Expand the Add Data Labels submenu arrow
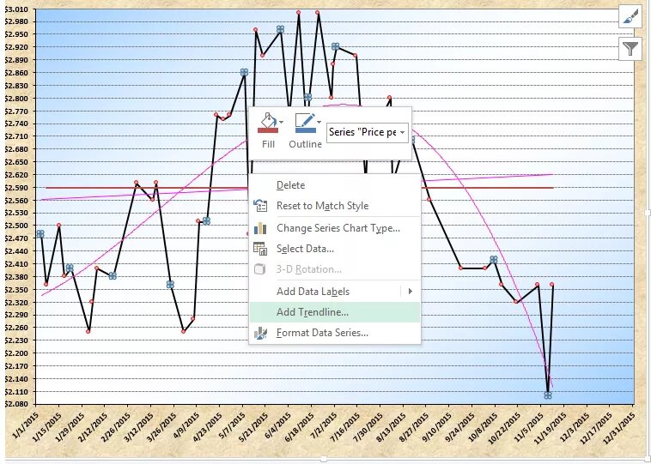The height and width of the screenshot is (464, 651). click(x=411, y=292)
